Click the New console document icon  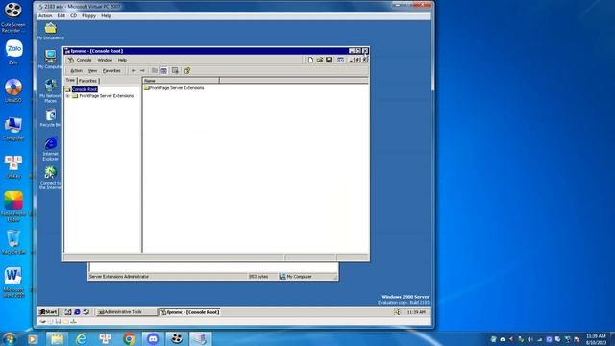tap(310, 60)
